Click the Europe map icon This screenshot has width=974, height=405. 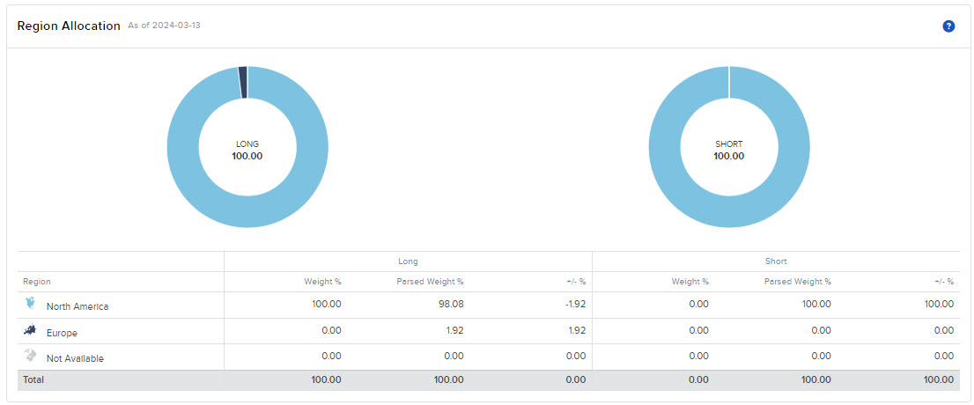[x=32, y=330]
